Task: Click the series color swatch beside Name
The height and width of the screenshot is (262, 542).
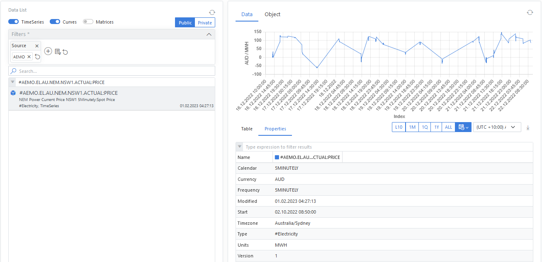Action: (277, 157)
